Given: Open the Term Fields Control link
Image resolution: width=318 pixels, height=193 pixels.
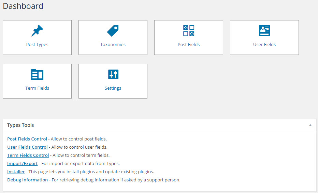Looking at the screenshot, I should (x=28, y=155).
